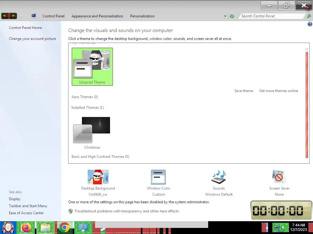The width and height of the screenshot is (313, 234).
Task: Open Desktop Background settings icon
Action: click(x=98, y=177)
